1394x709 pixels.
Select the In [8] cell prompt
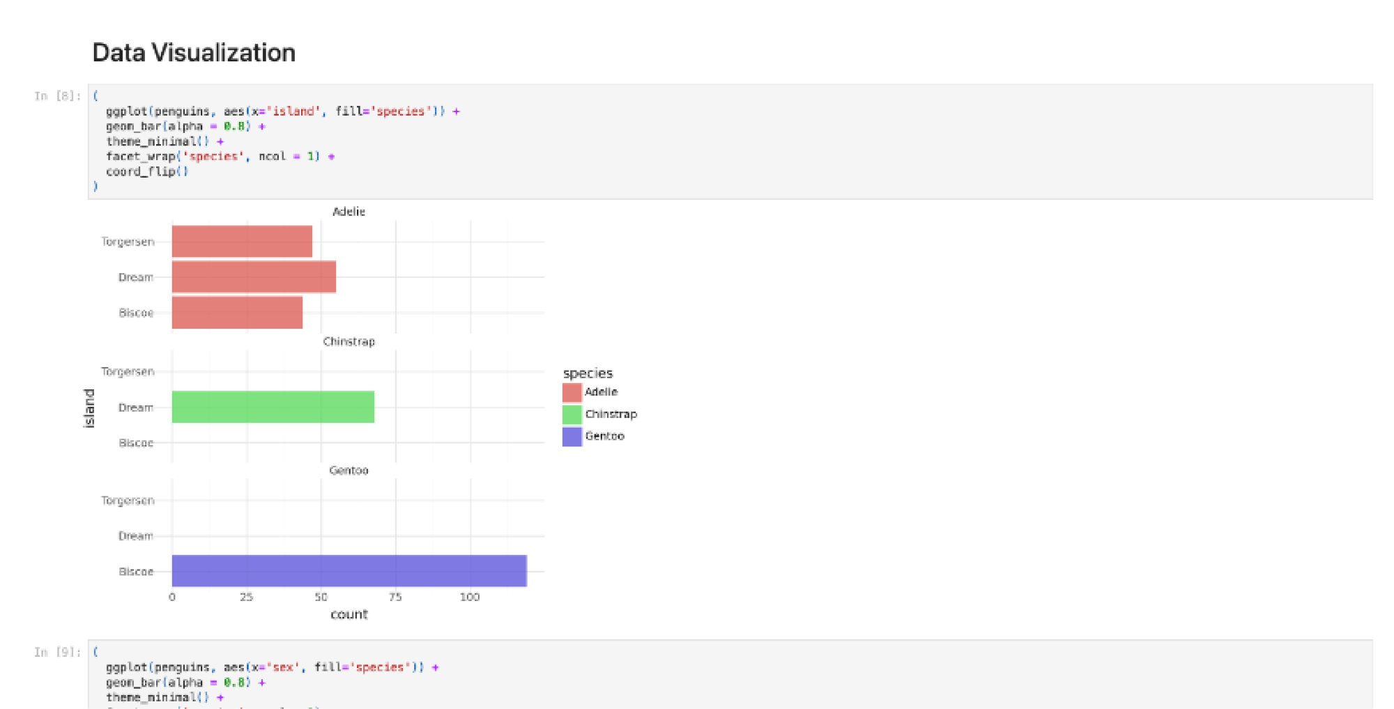(58, 96)
